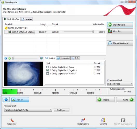Toggle the Anpassa till mål checkbox

(x=108, y=80)
